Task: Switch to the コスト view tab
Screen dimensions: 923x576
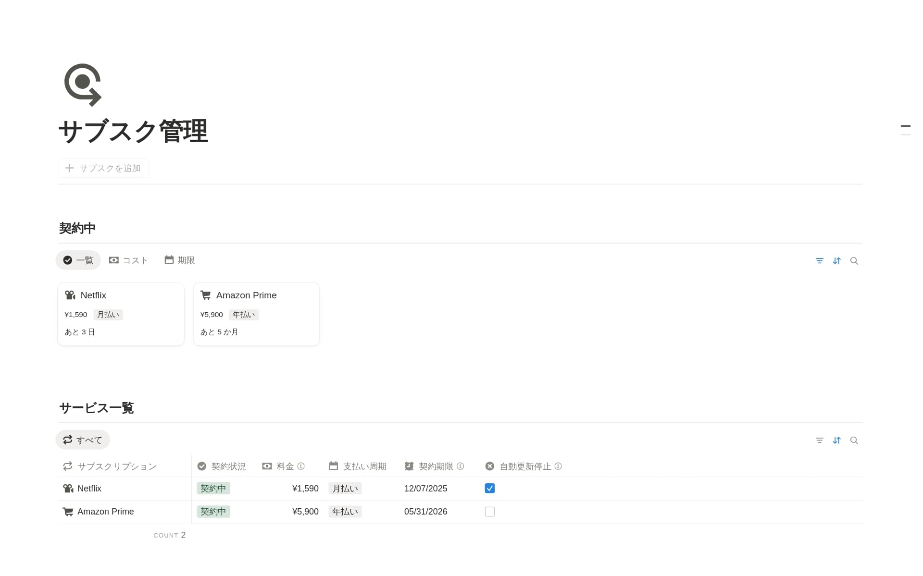Action: [128, 260]
